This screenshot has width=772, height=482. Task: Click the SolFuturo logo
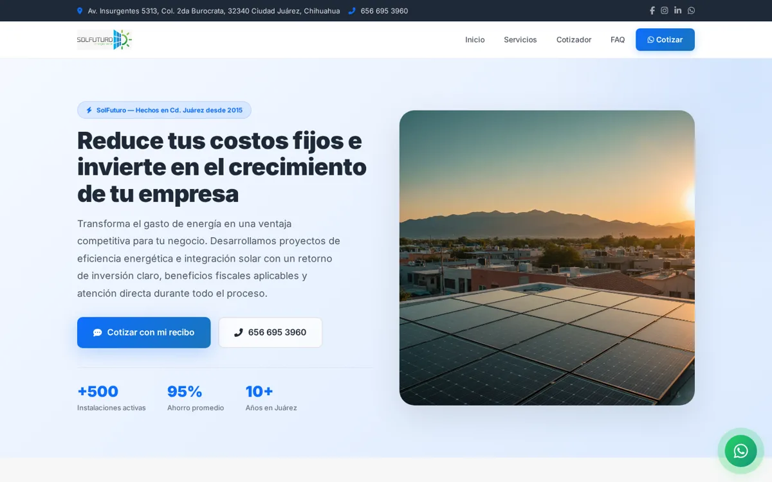pyautogui.click(x=104, y=40)
